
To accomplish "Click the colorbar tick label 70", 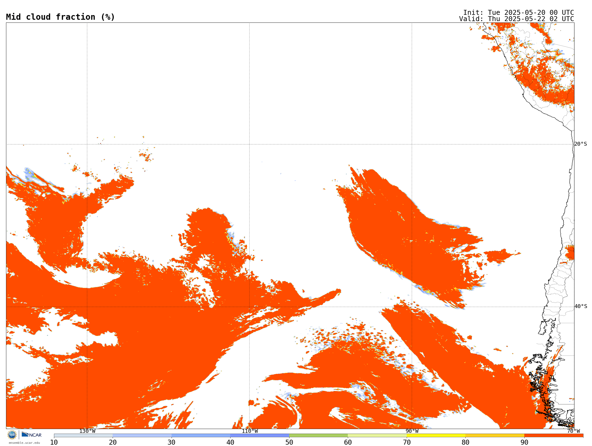I will click(407, 442).
